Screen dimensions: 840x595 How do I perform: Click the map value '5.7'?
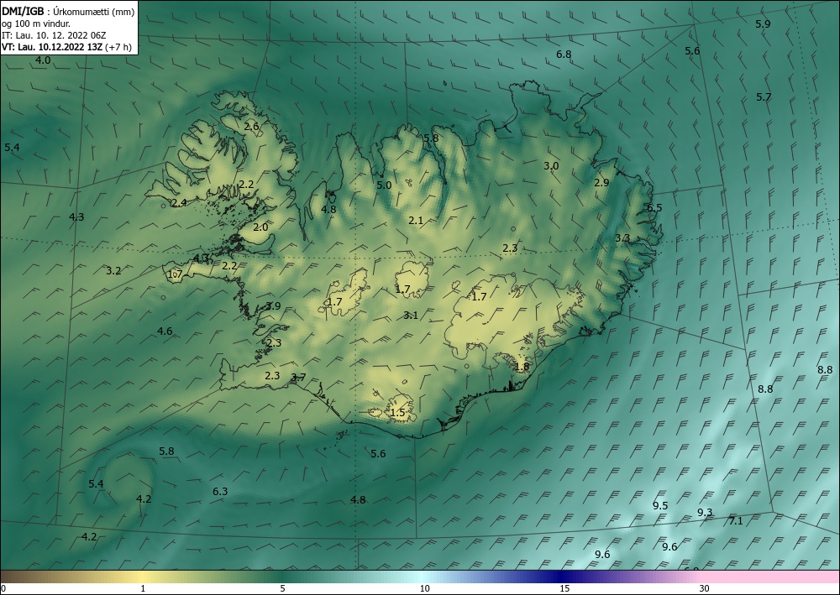(x=764, y=97)
